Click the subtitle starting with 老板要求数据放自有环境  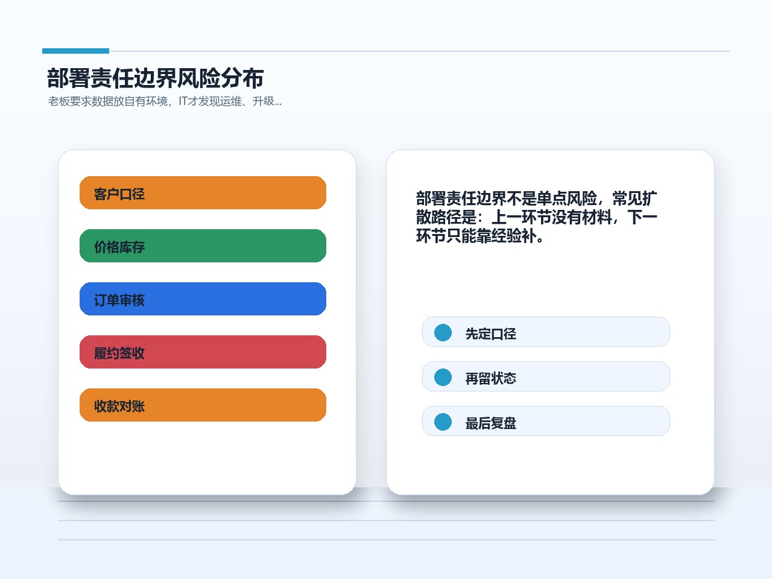[165, 101]
